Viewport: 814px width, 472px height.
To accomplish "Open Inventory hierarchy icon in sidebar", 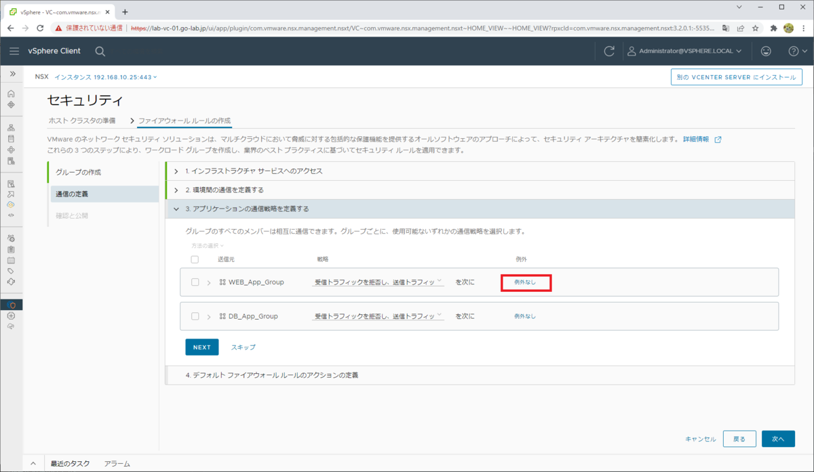I will (11, 127).
